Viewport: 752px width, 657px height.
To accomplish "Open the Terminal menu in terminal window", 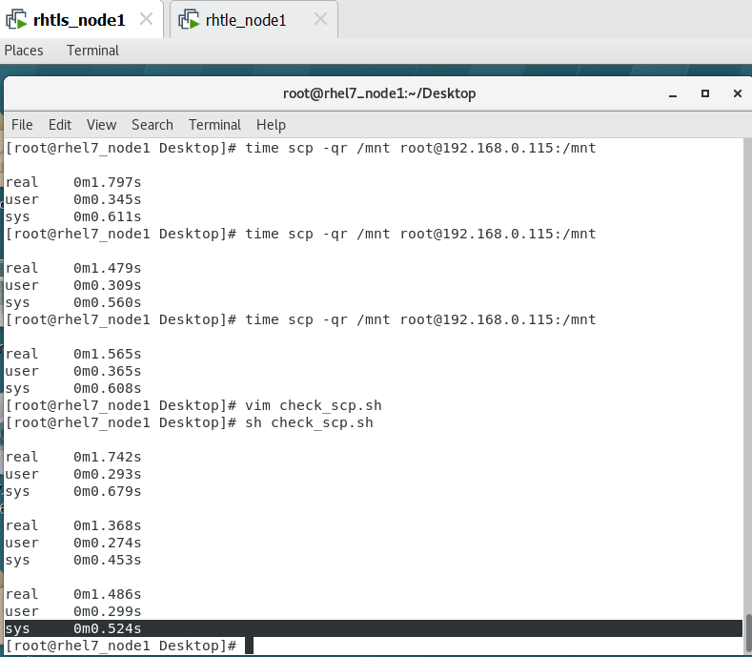I will click(x=214, y=125).
